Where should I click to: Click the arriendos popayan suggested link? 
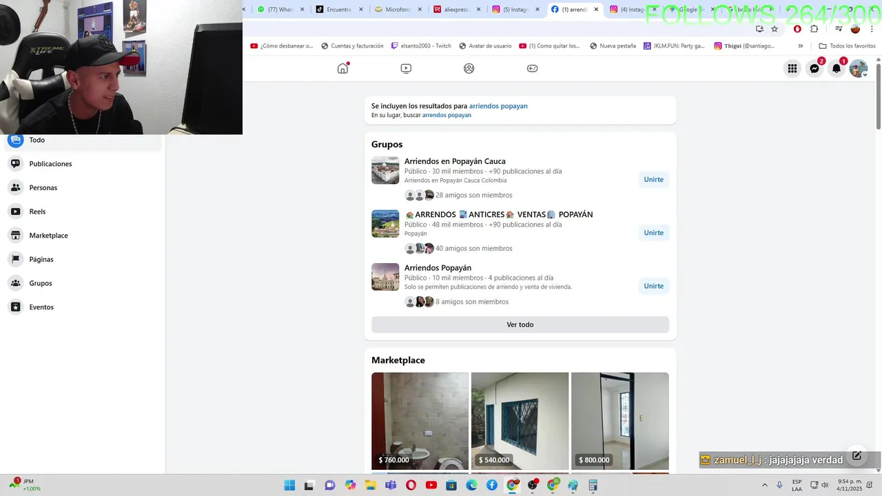[x=498, y=106]
